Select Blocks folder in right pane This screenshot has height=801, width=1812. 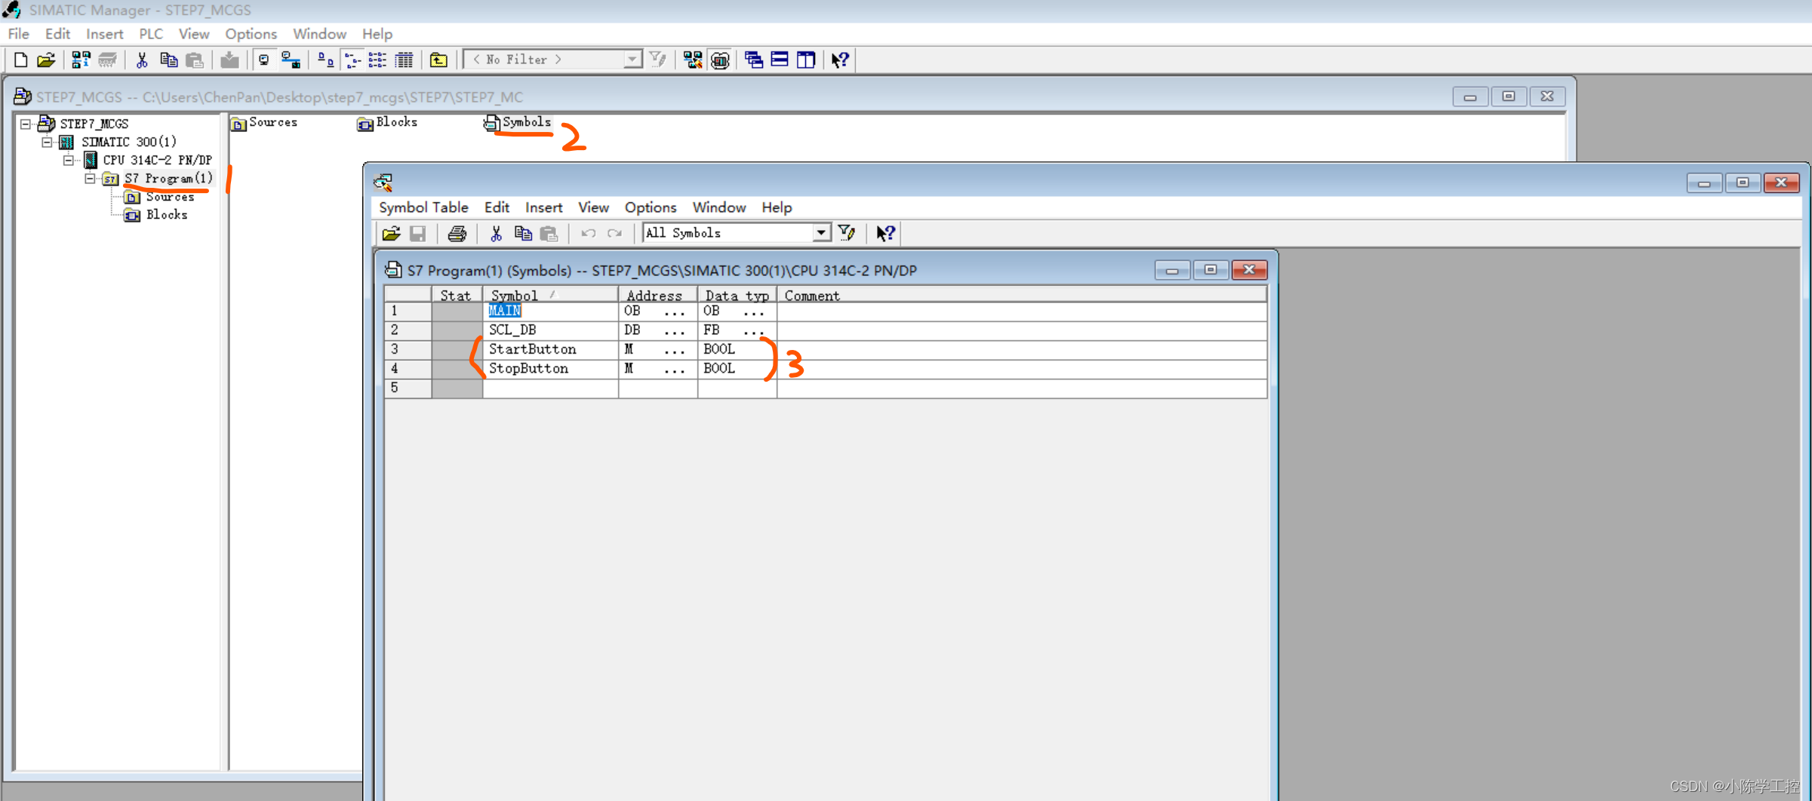(388, 122)
